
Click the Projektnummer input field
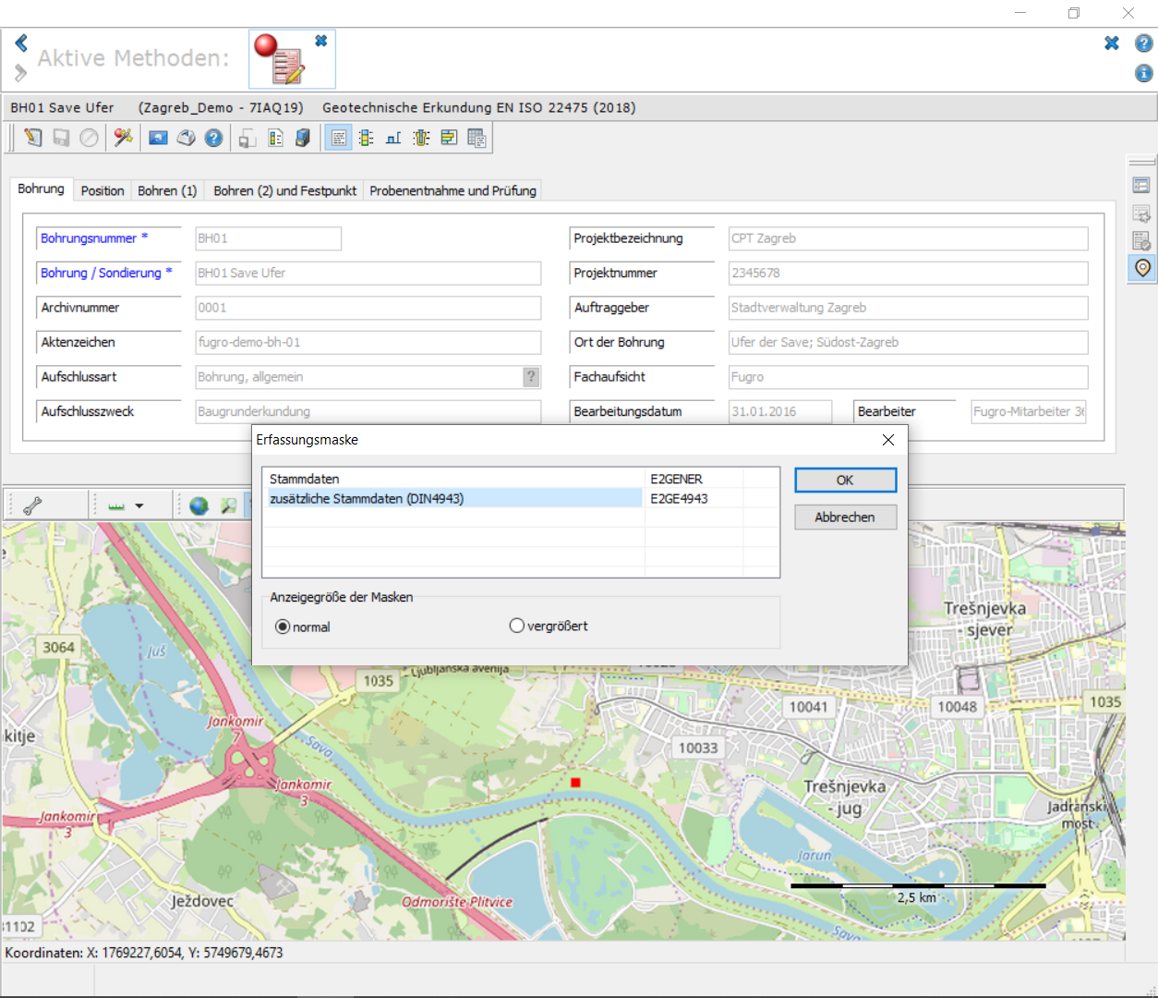pos(908,273)
